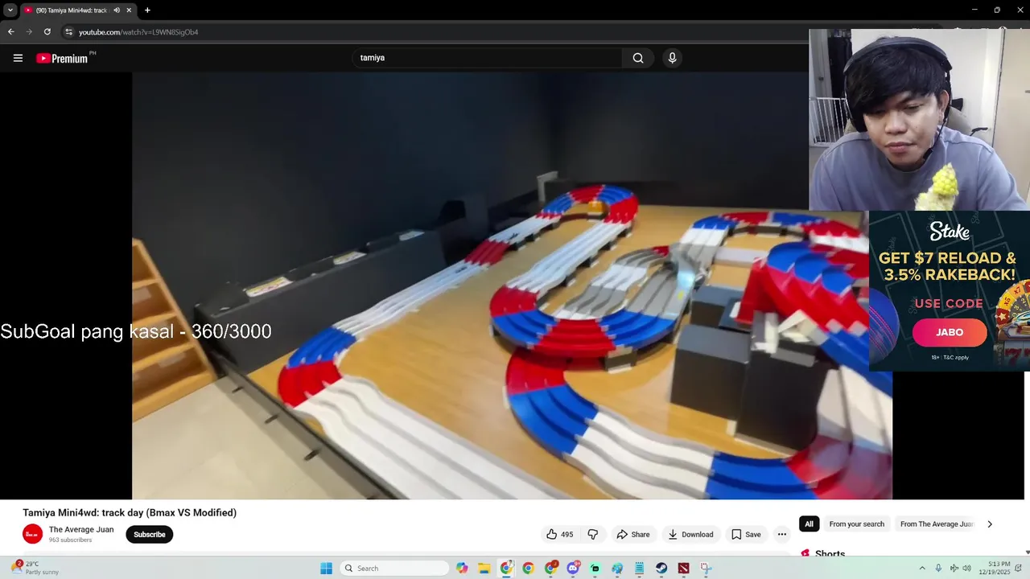Show next filter chips with arrow
The width and height of the screenshot is (1030, 579).
pos(989,524)
